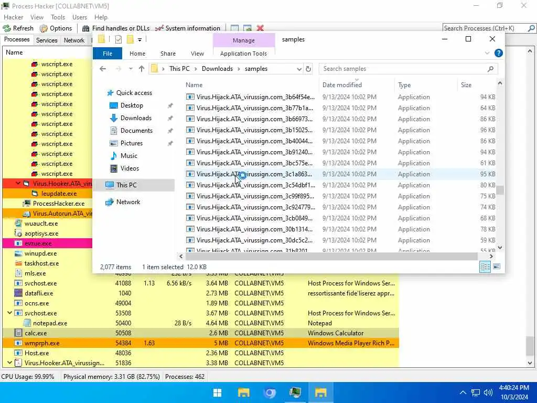Expand the address bar history dropdown

(299, 69)
